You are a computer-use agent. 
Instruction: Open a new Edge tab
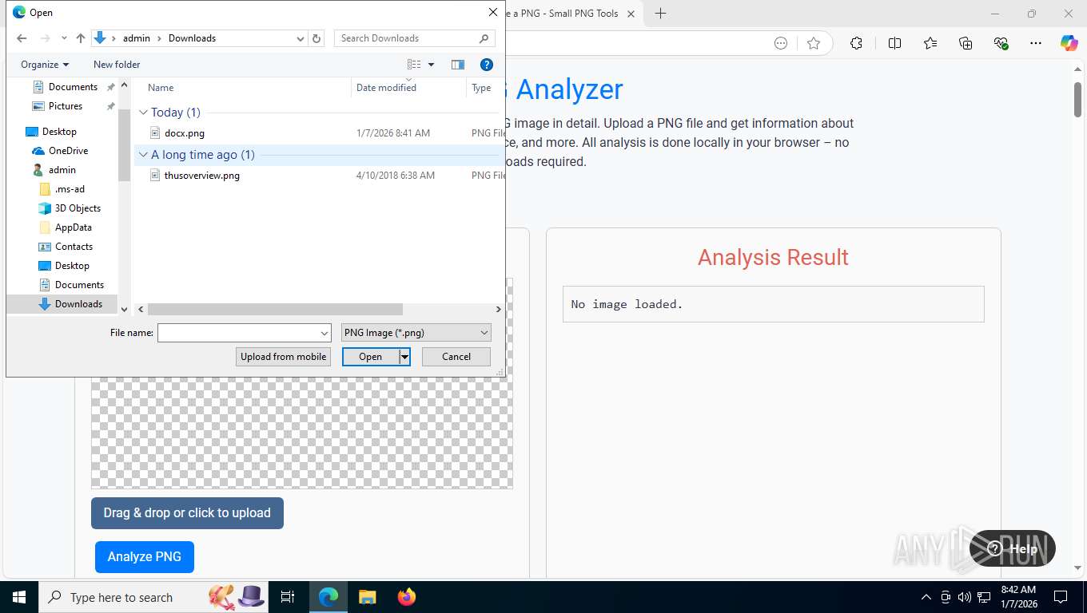[x=660, y=14]
